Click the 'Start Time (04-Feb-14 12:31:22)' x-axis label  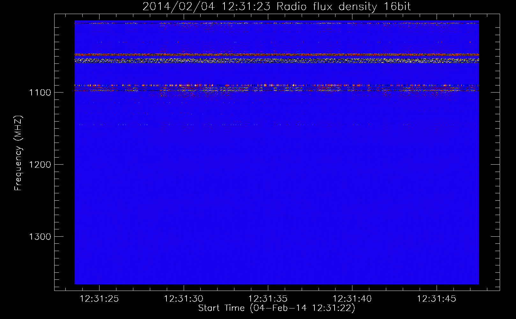pos(276,308)
